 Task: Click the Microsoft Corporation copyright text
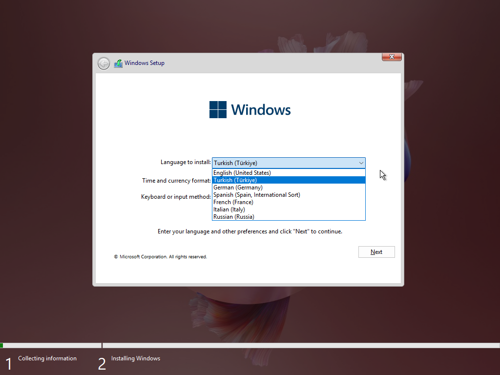[x=160, y=257]
